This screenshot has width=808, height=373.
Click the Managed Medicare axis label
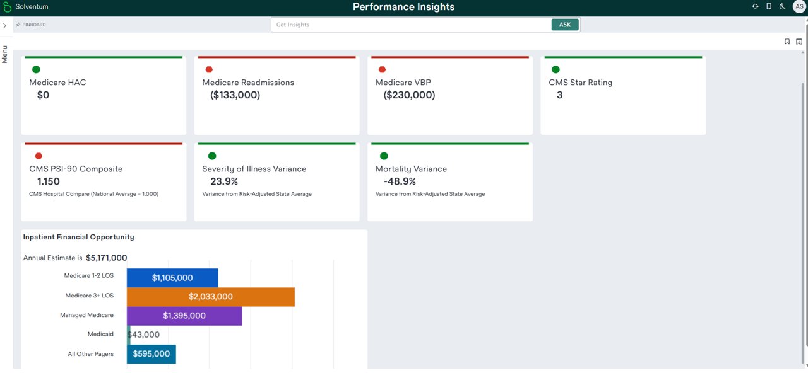pyautogui.click(x=87, y=315)
